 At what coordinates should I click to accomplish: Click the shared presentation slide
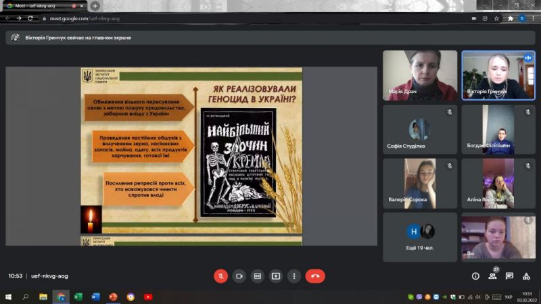(x=191, y=150)
